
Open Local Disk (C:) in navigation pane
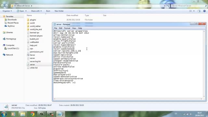click(x=13, y=48)
